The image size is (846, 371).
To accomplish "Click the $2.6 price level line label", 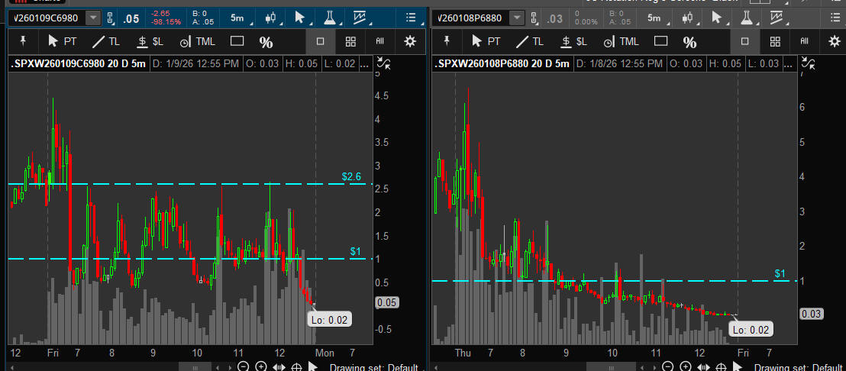I will tap(349, 177).
